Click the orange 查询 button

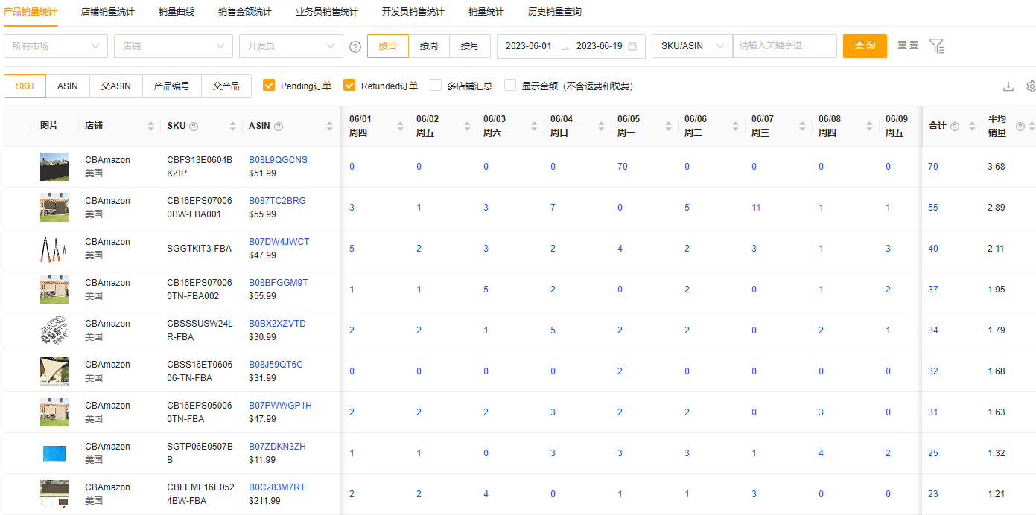pyautogui.click(x=865, y=46)
